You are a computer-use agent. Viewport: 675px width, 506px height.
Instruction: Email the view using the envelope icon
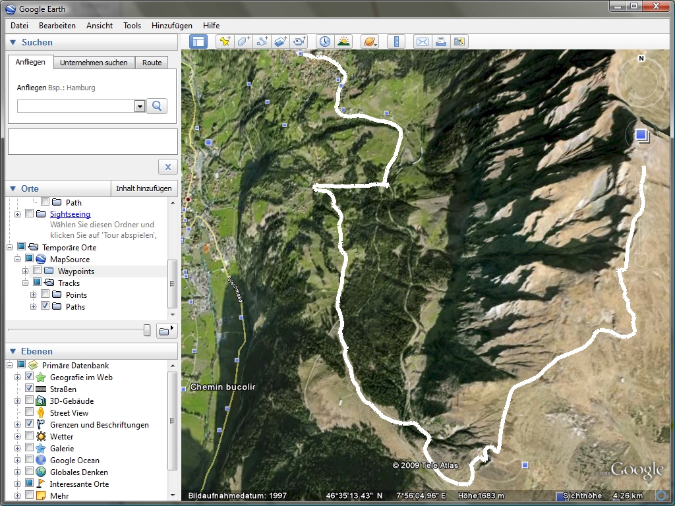[423, 42]
